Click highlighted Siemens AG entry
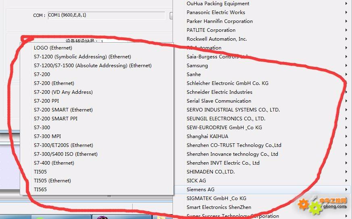 coord(262,190)
